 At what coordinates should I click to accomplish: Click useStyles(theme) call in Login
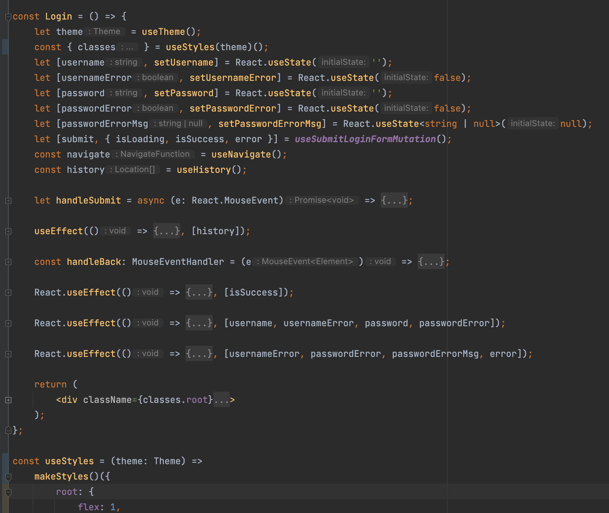click(x=209, y=47)
